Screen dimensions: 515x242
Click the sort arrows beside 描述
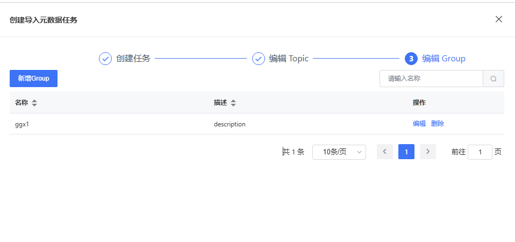pyautogui.click(x=233, y=103)
